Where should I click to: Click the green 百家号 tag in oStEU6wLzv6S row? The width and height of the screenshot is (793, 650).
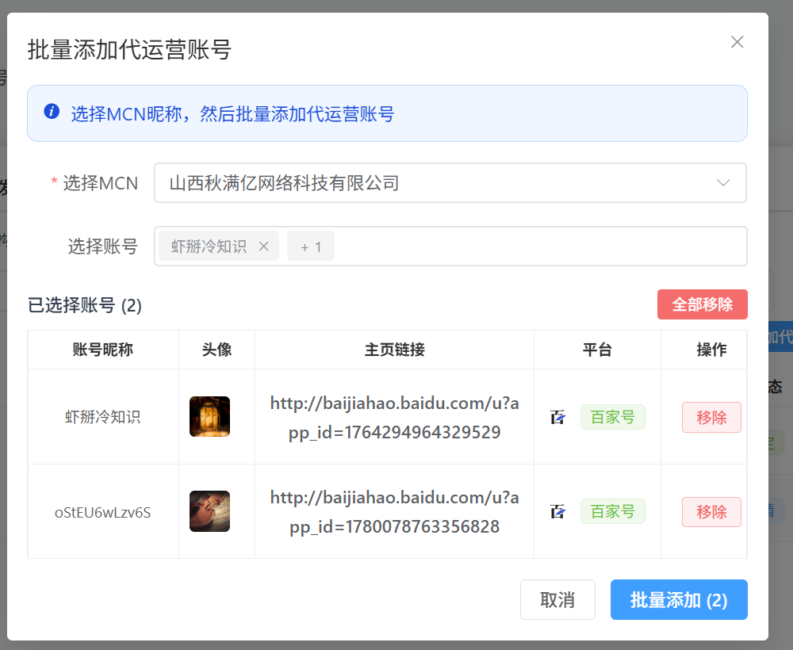(x=612, y=511)
